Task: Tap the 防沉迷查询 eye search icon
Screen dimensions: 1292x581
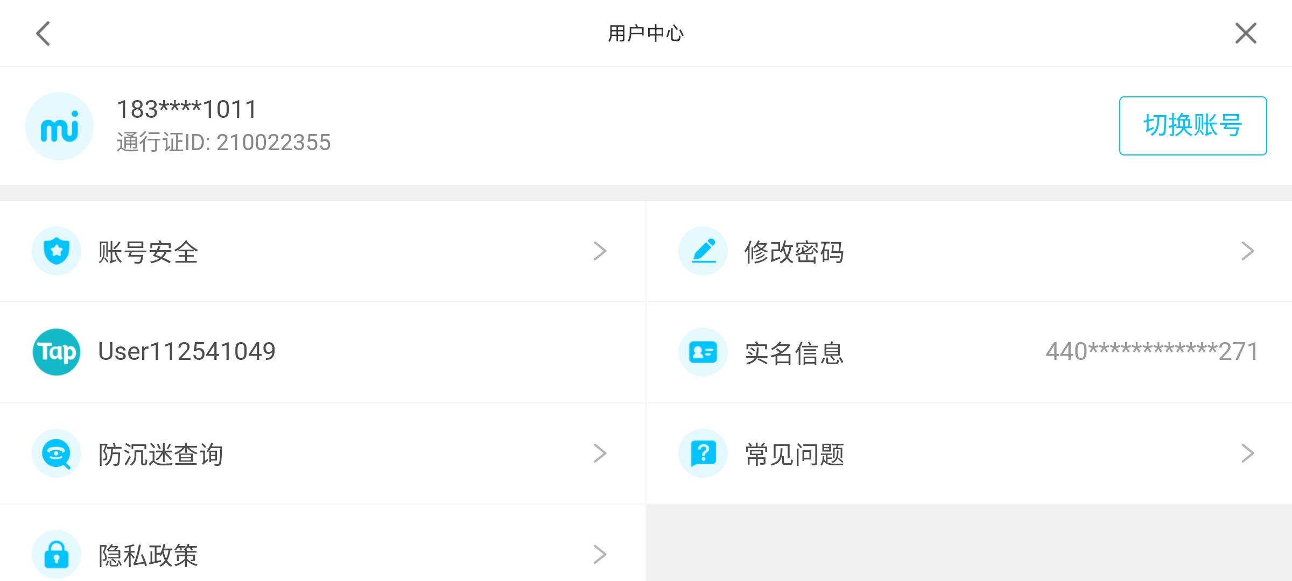Action: 57,454
